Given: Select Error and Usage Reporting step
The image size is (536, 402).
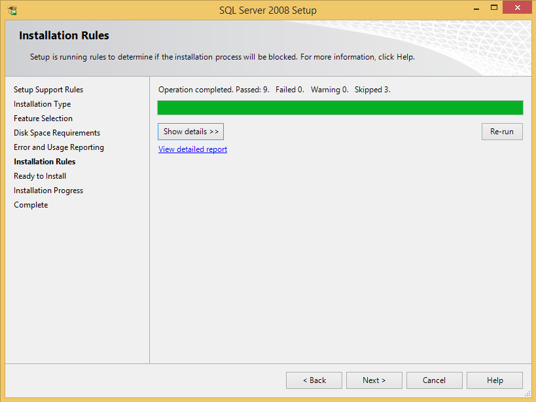Looking at the screenshot, I should (59, 147).
